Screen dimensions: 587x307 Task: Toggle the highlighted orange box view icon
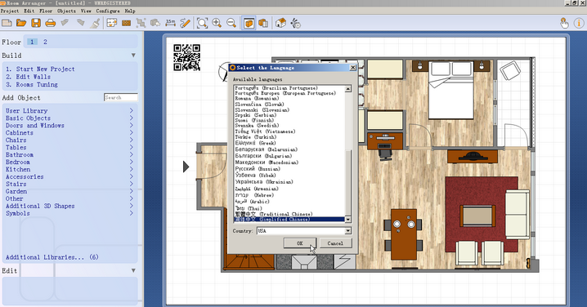click(x=249, y=23)
